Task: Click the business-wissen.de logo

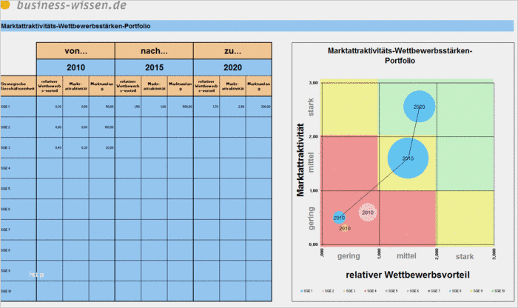Action: pos(64,5)
